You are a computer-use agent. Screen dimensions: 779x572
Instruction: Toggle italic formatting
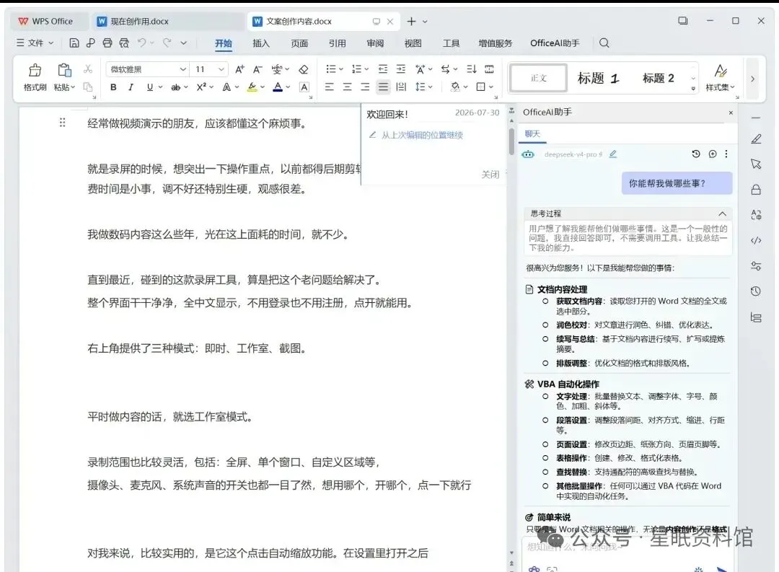click(131, 87)
